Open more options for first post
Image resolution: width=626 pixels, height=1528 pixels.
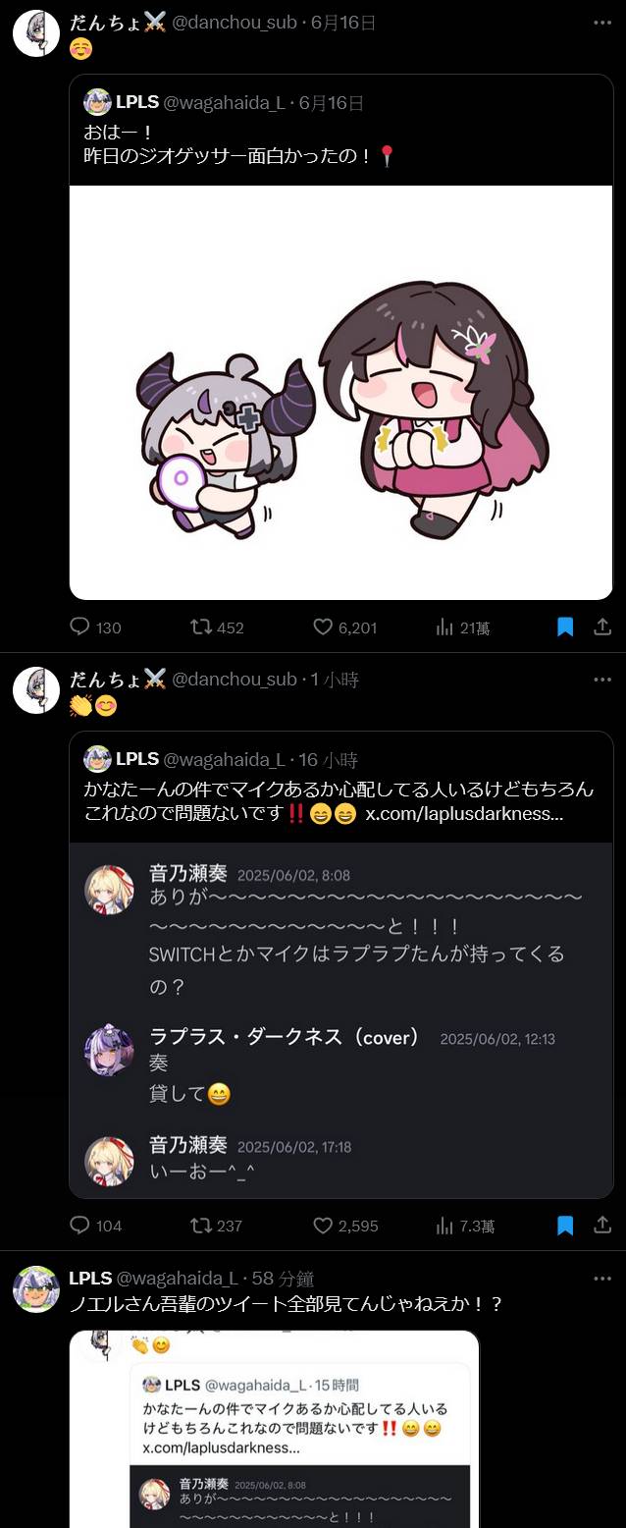pyautogui.click(x=602, y=22)
